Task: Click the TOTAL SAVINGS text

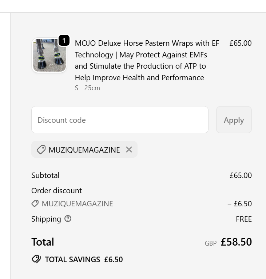Action: [x=72, y=259]
